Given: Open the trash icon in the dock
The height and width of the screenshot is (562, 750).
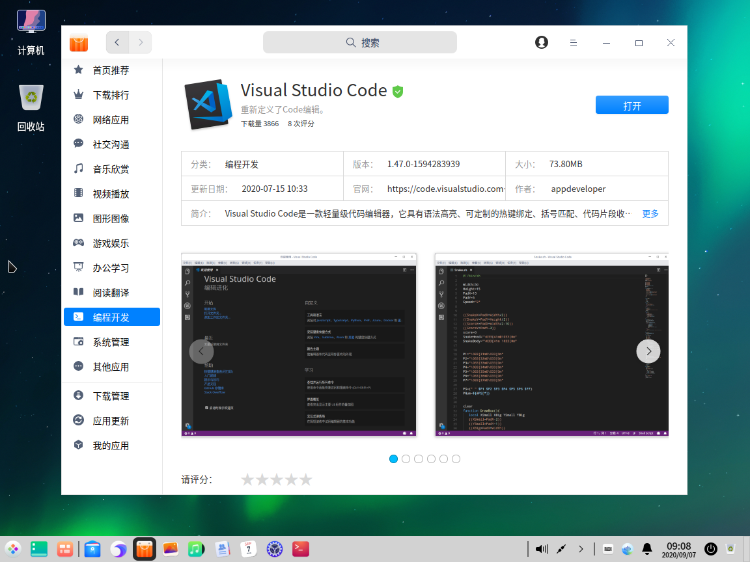Looking at the screenshot, I should [730, 549].
